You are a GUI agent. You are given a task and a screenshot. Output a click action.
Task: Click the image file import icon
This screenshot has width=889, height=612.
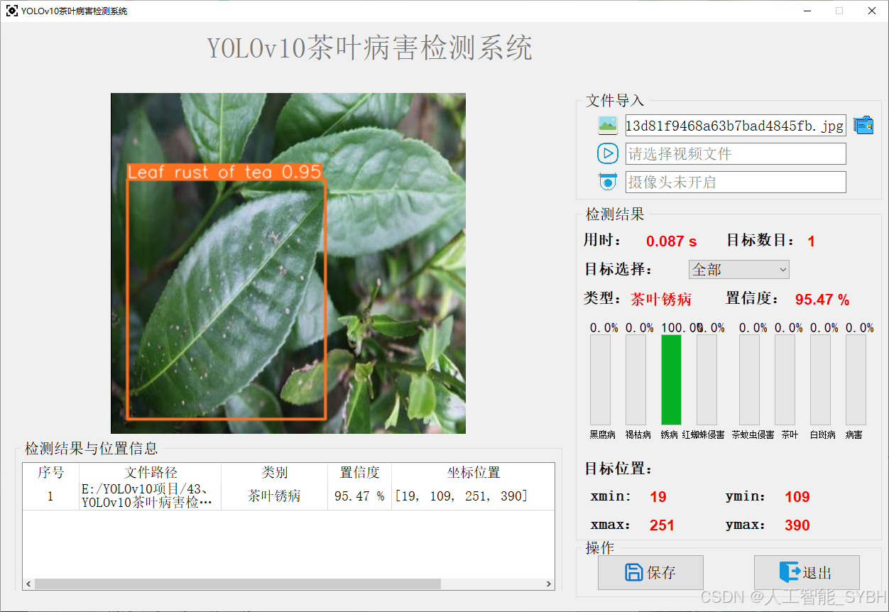coord(608,126)
